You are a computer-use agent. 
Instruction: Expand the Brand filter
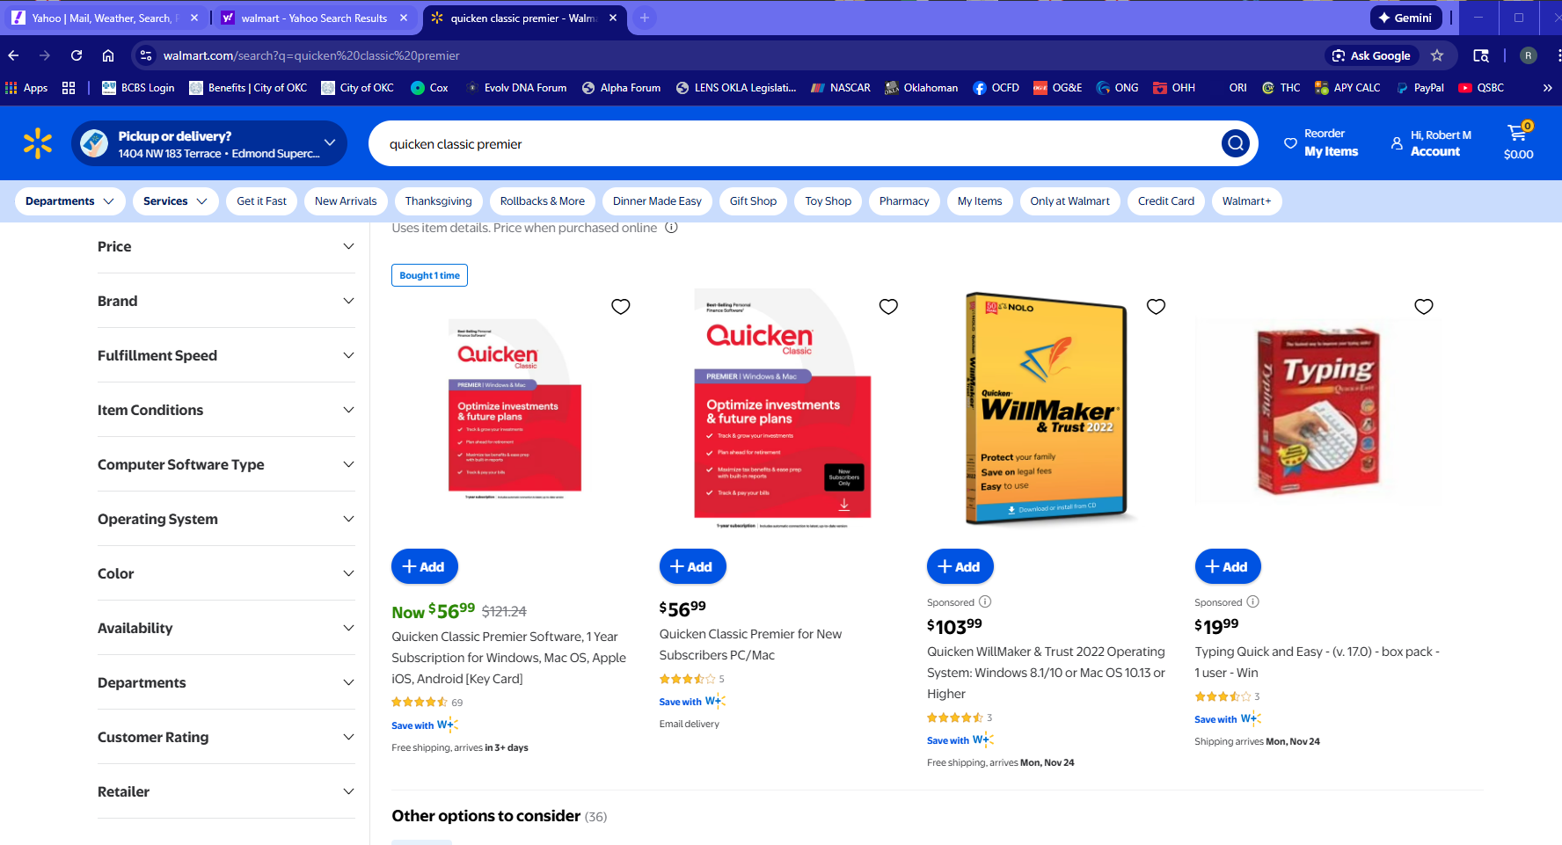[x=227, y=301]
